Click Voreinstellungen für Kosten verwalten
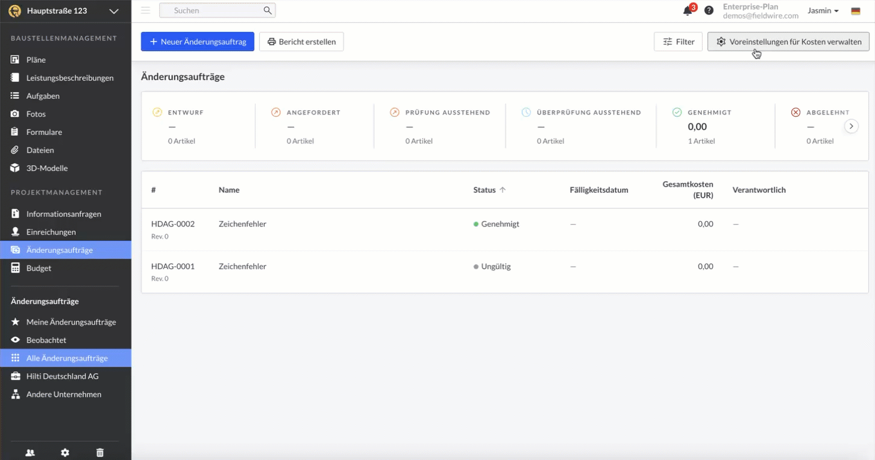 [788, 42]
